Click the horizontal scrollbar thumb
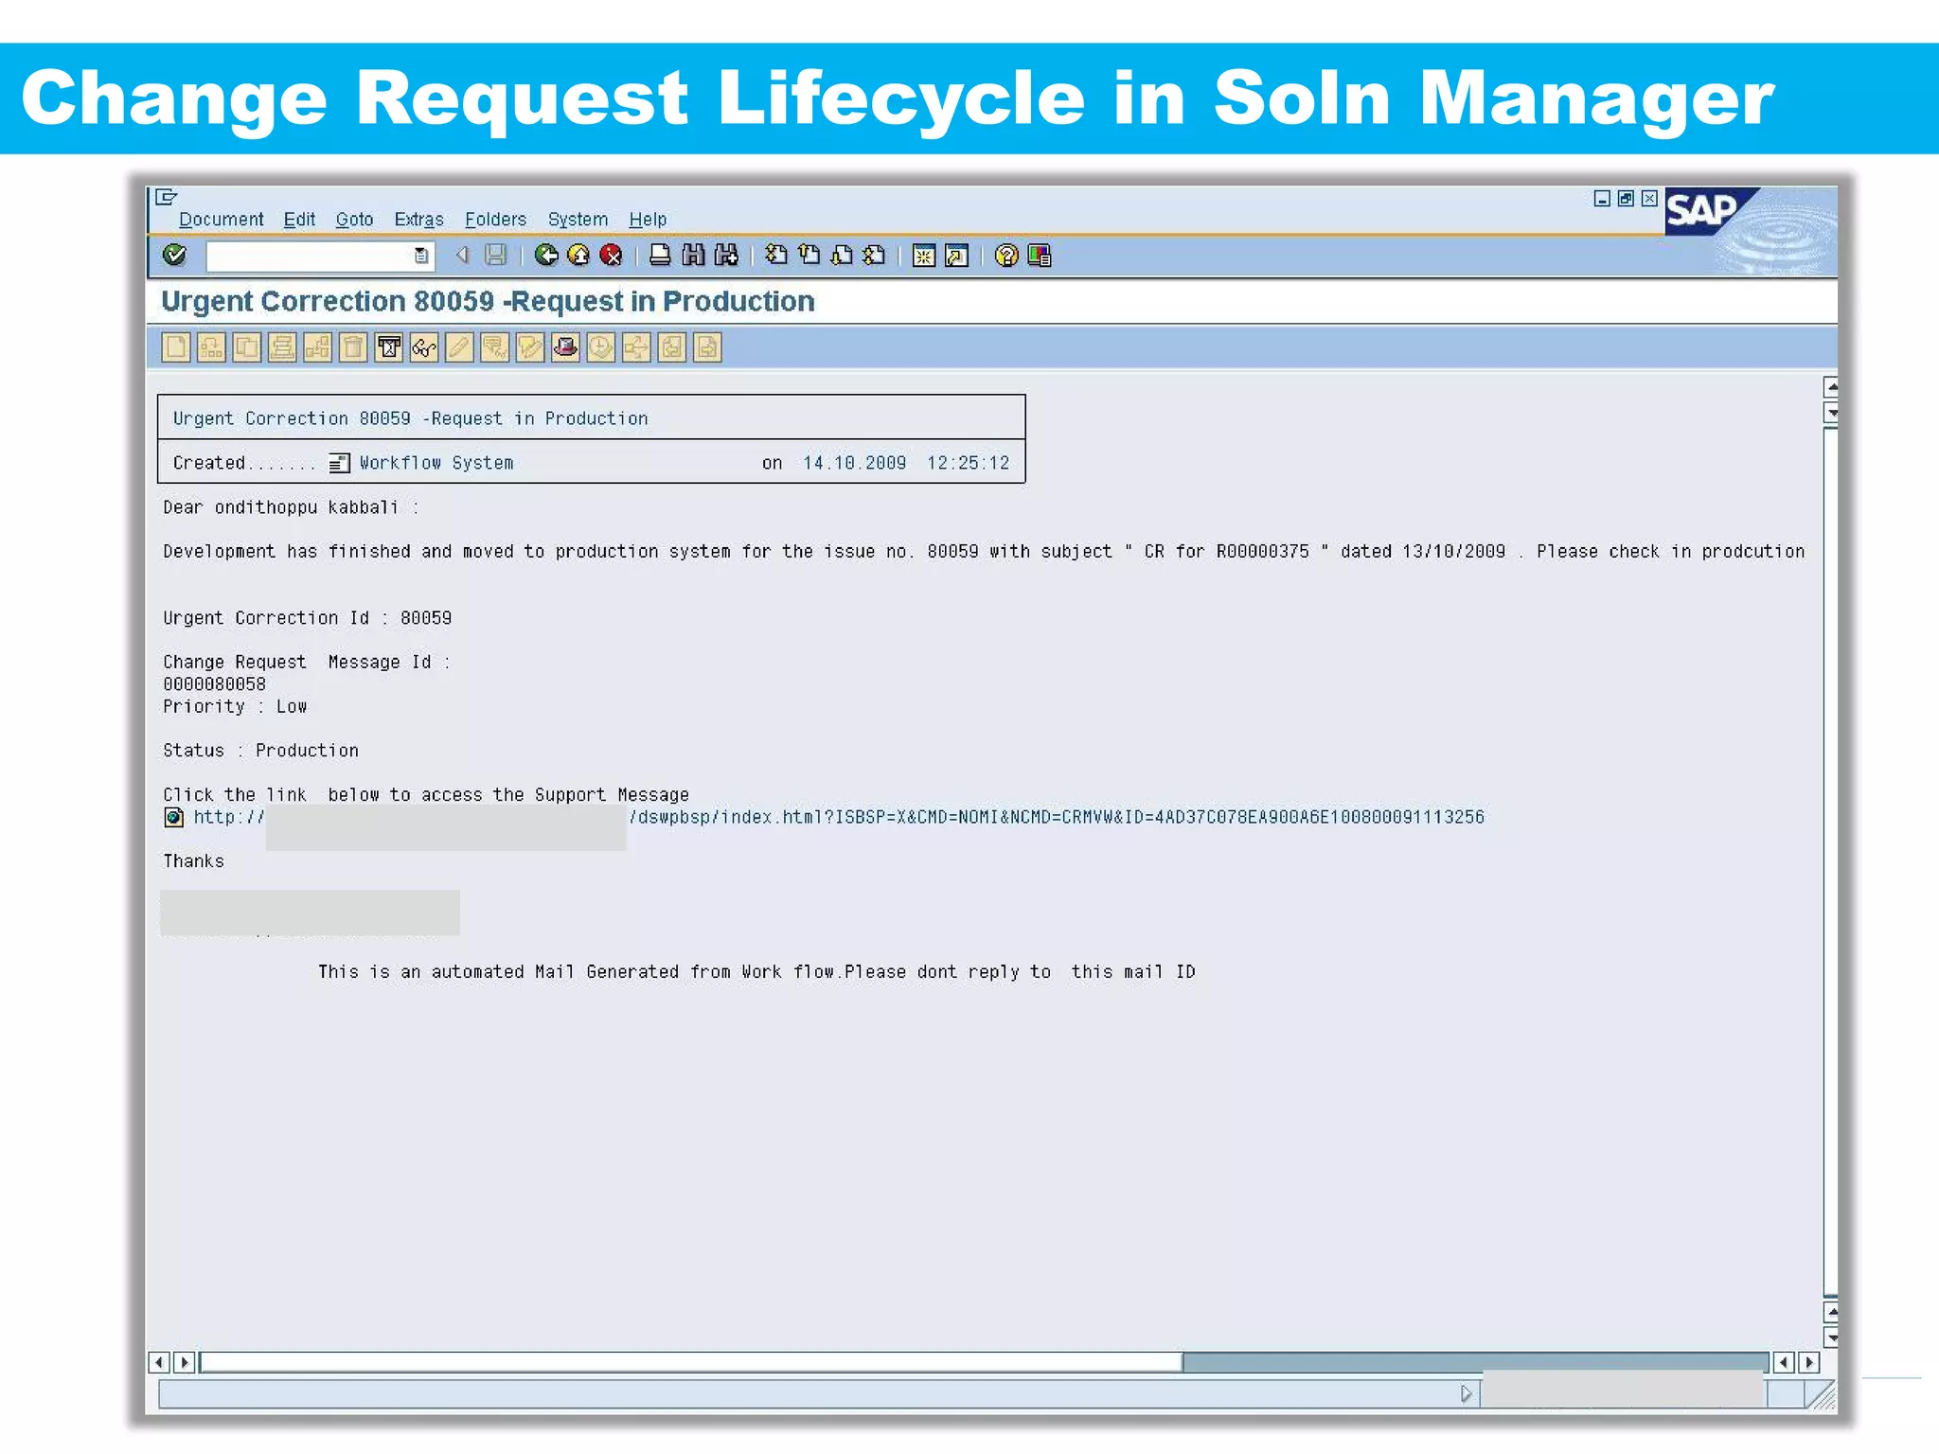 point(691,1362)
